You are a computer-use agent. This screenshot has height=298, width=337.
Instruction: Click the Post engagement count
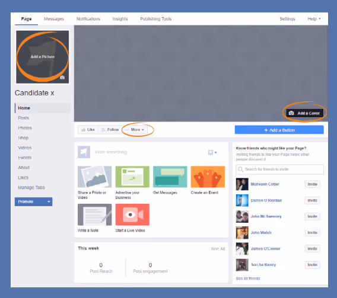pyautogui.click(x=150, y=265)
